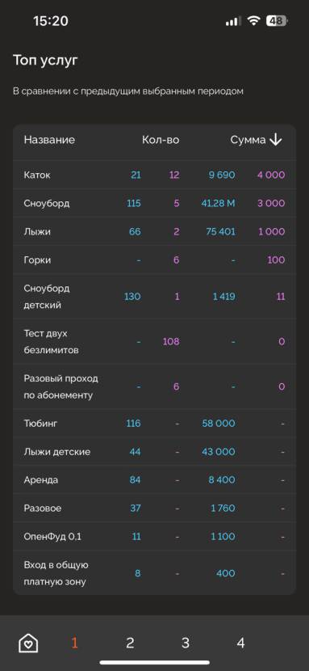This screenshot has width=309, height=671.
Task: Tap the Wi-Fi status icon
Action: click(x=253, y=21)
